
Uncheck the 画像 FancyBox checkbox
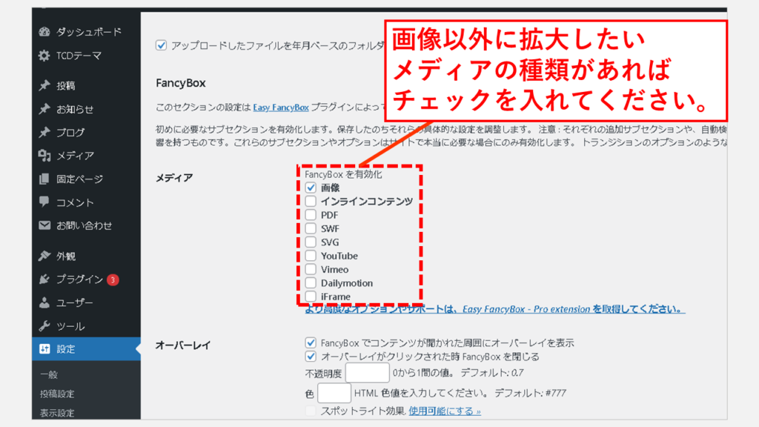tap(311, 188)
